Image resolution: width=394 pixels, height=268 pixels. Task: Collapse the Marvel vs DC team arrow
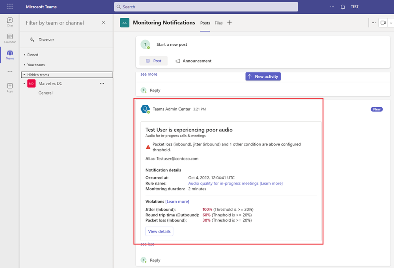[x=24, y=84]
